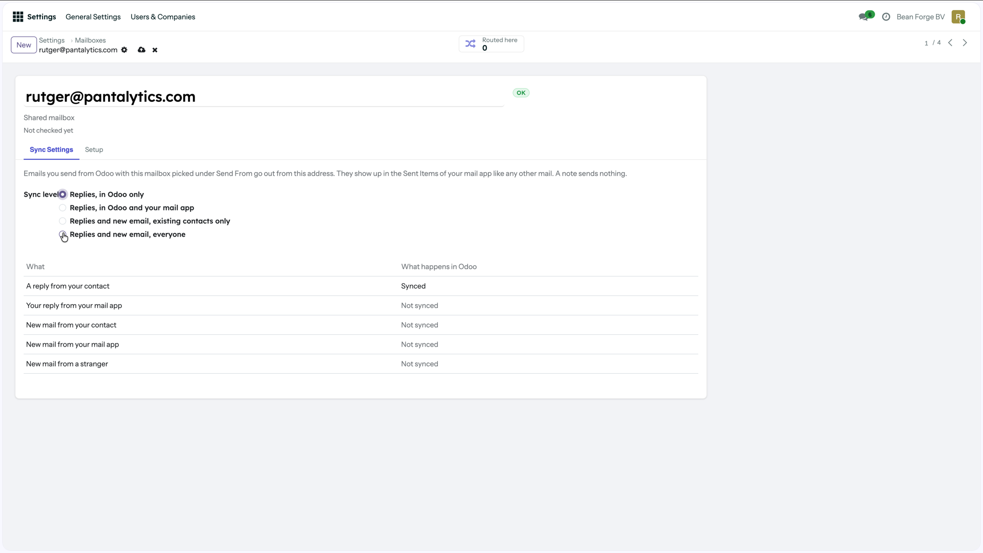The height and width of the screenshot is (553, 983).
Task: Click the cloud upload save icon
Action: (x=141, y=50)
